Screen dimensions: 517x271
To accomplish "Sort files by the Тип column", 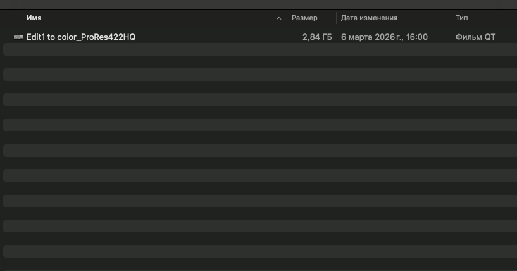I will coord(462,18).
